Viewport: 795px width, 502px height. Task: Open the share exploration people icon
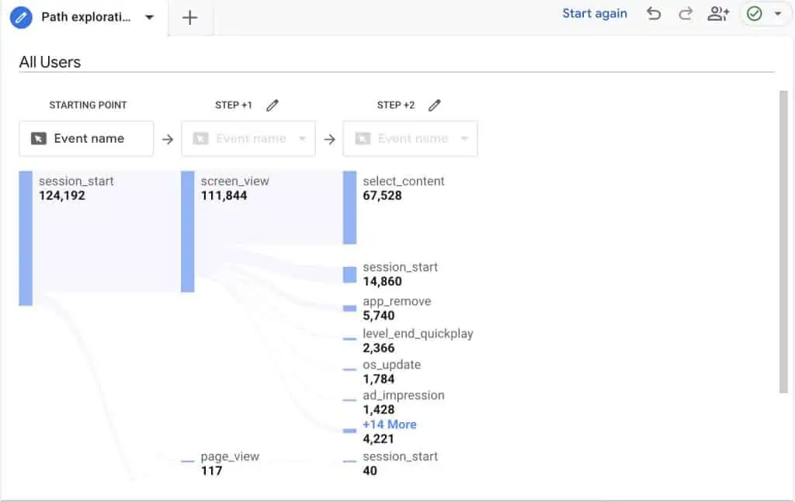[718, 13]
